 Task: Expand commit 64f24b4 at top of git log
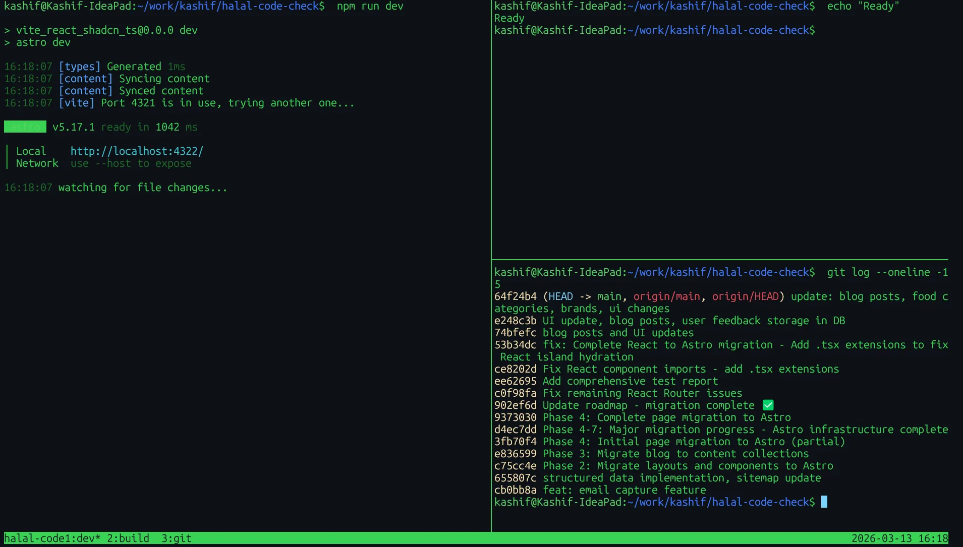pyautogui.click(x=515, y=296)
